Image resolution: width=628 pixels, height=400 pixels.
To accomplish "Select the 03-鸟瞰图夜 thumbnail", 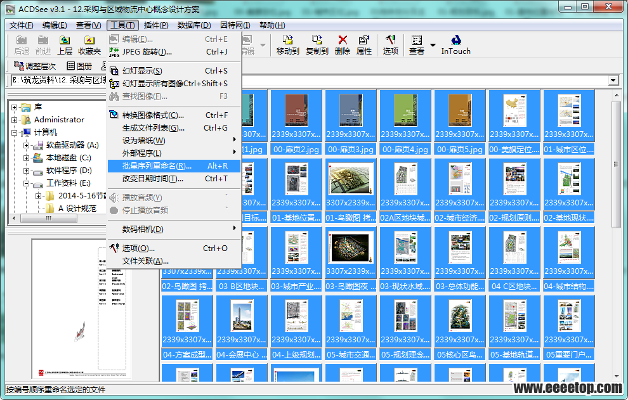I will coord(350,259).
